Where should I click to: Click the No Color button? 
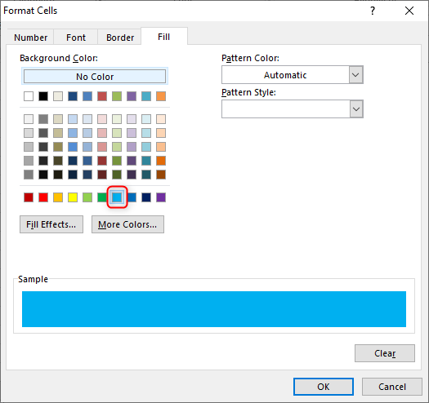coord(95,77)
